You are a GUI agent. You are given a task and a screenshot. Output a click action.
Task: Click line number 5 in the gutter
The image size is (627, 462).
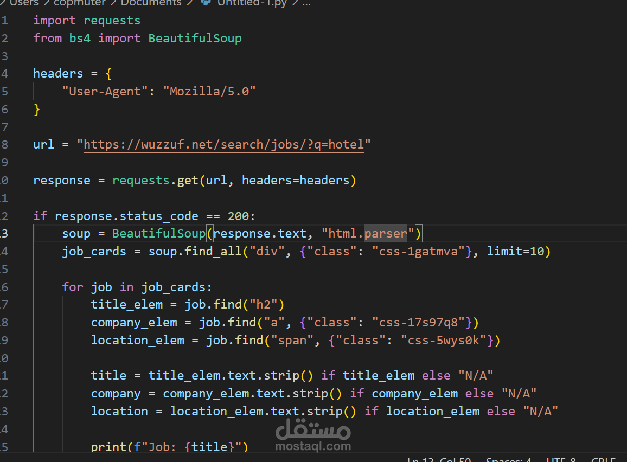pos(5,92)
